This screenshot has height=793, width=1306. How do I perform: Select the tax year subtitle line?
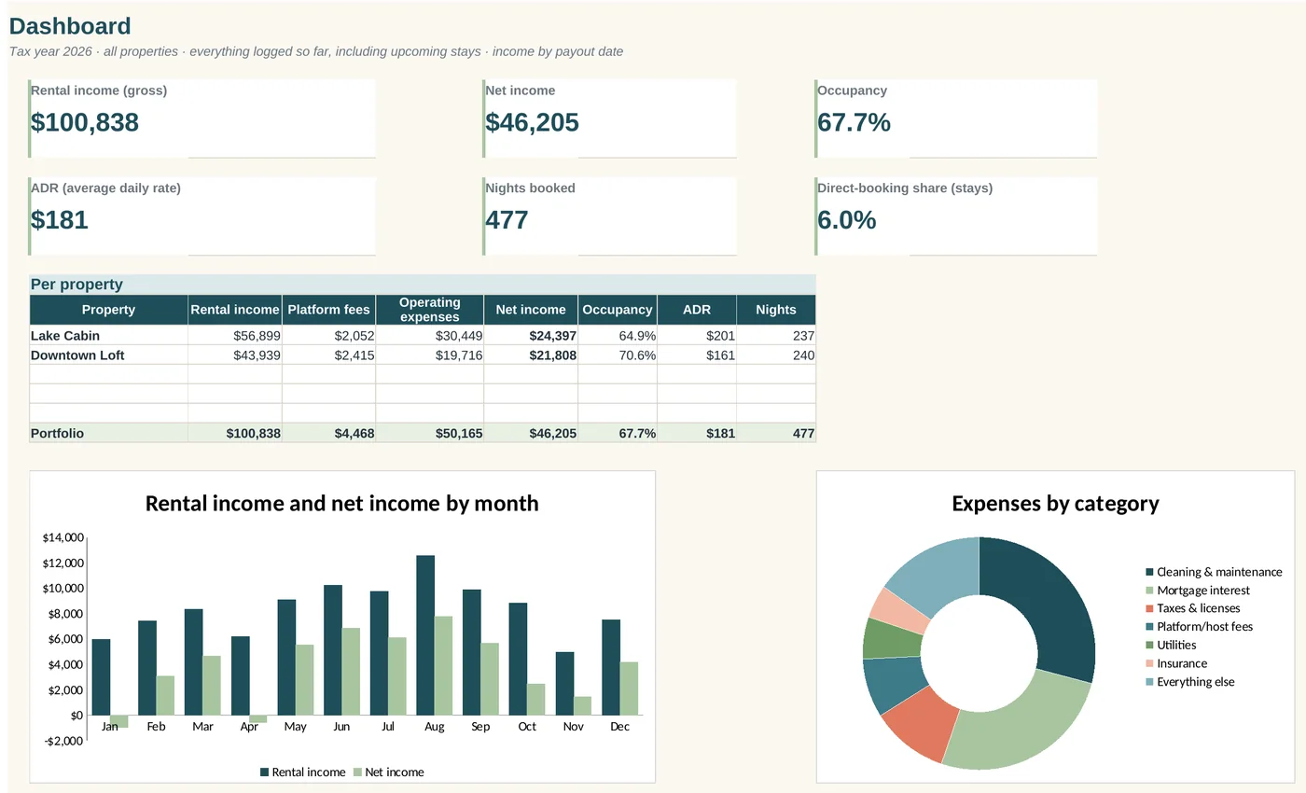(x=316, y=51)
